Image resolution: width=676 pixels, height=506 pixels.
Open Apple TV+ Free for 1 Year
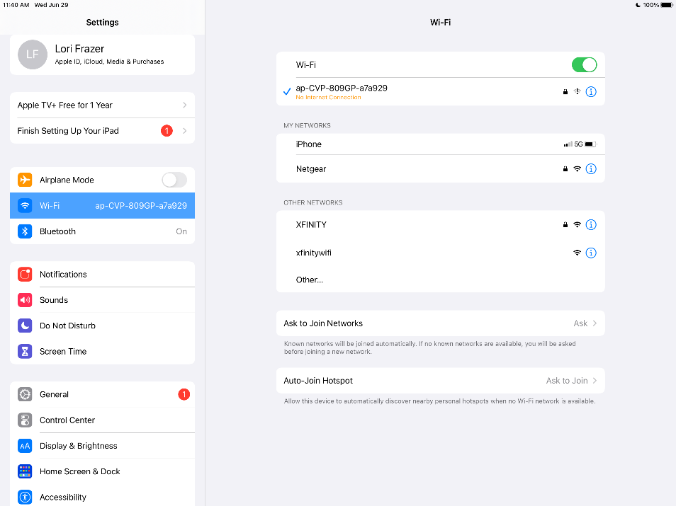[102, 105]
